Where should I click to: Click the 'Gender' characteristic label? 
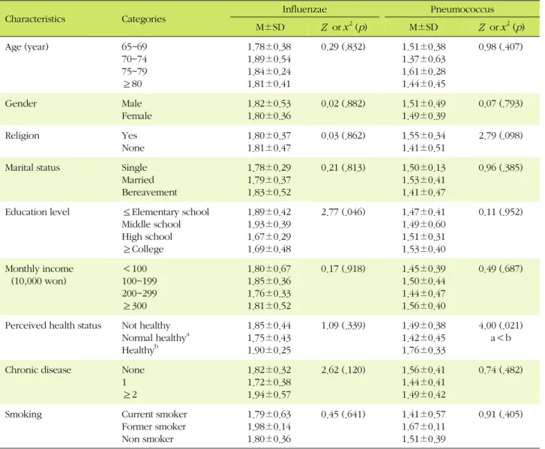(21, 103)
